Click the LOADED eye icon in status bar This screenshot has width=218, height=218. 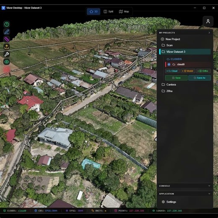click(x=153, y=211)
